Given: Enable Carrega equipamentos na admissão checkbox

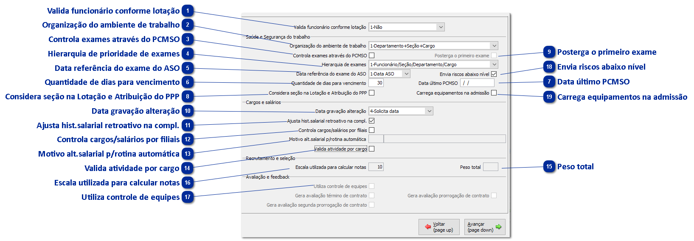Looking at the screenshot, I should [x=494, y=93].
